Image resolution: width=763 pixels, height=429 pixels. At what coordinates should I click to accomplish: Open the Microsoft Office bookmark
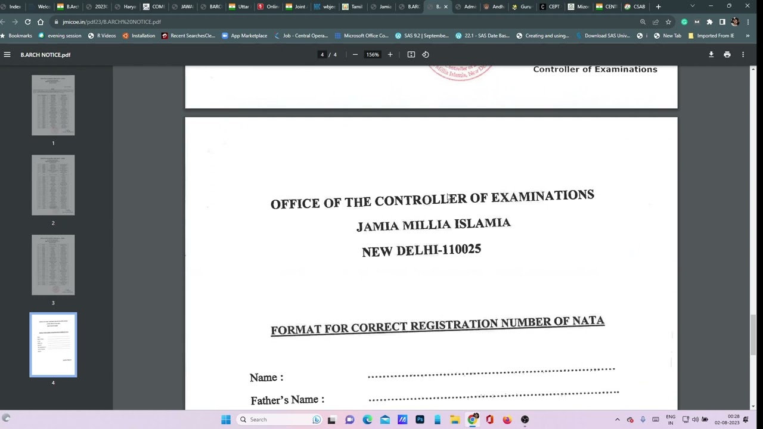point(361,36)
